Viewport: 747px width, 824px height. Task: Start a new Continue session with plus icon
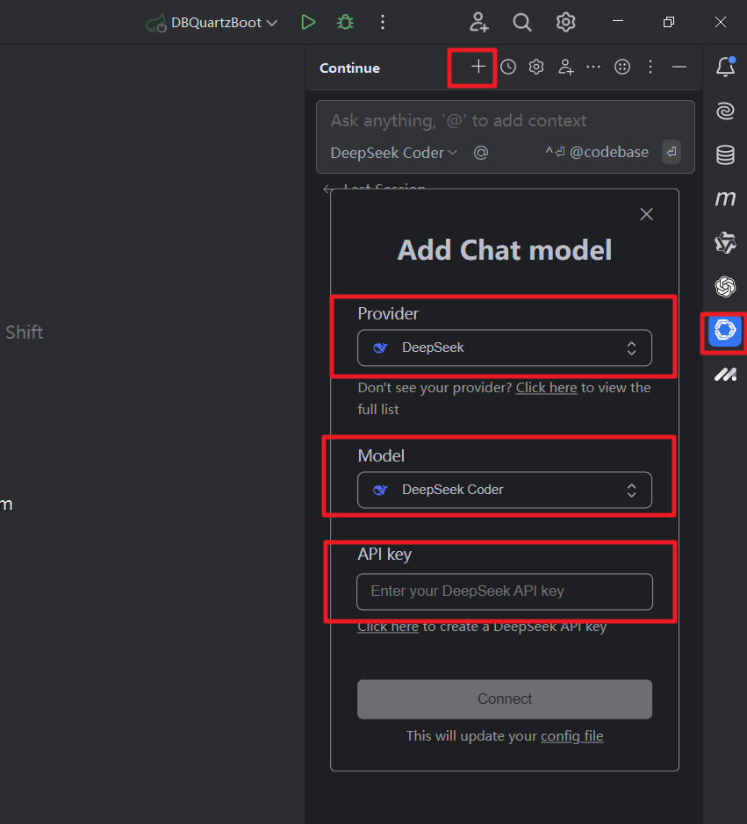pyautogui.click(x=478, y=67)
